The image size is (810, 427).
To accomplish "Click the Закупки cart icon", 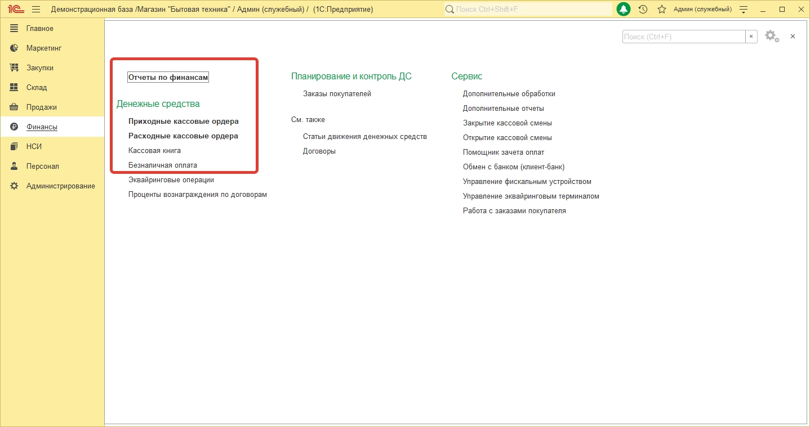I will click(15, 68).
